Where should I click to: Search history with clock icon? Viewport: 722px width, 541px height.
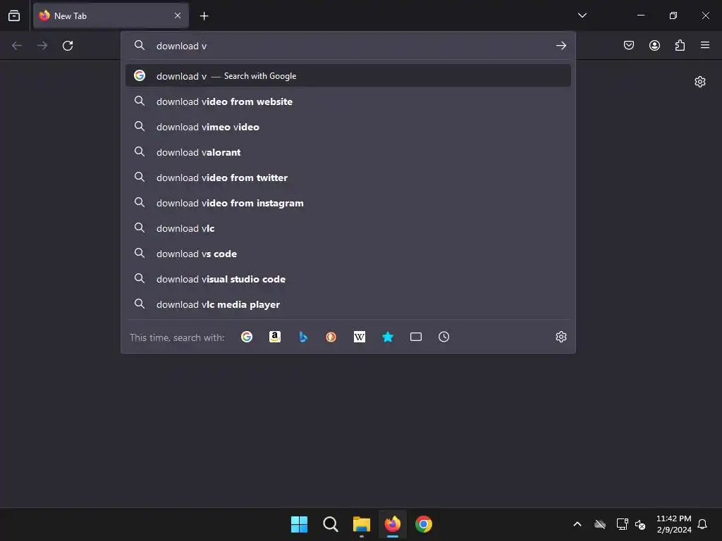444,337
